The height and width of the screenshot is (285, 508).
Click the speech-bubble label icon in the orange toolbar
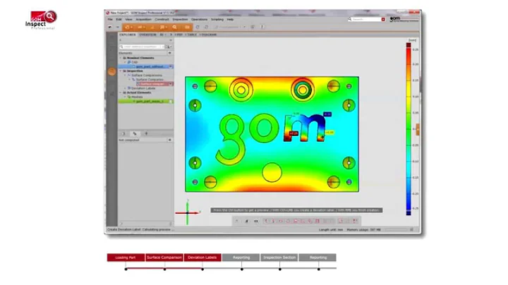click(x=162, y=28)
